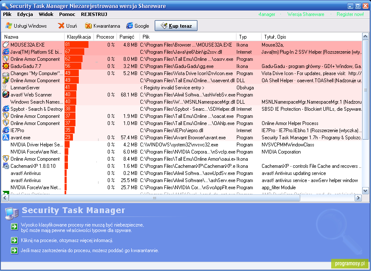371x271 pixels.
Task: Sort by the Tytuł, Opis column header
Action: pos(311,36)
